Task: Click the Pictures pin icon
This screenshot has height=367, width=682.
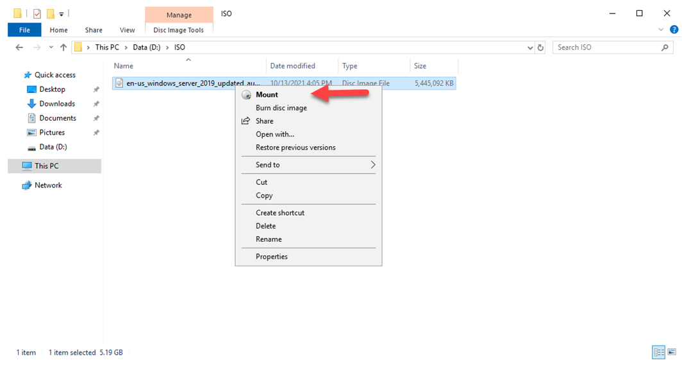Action: click(x=96, y=132)
